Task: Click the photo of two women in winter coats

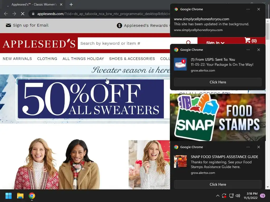Action: [57, 164]
